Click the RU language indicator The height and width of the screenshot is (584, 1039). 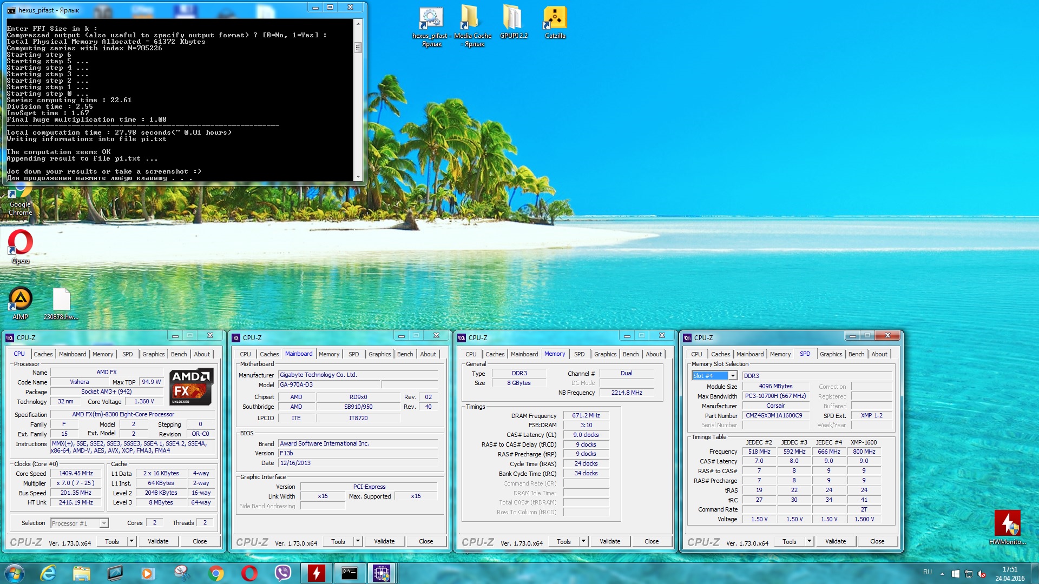click(x=928, y=572)
